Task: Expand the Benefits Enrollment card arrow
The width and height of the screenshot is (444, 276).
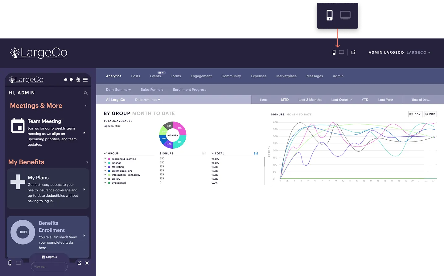Action: (84, 235)
